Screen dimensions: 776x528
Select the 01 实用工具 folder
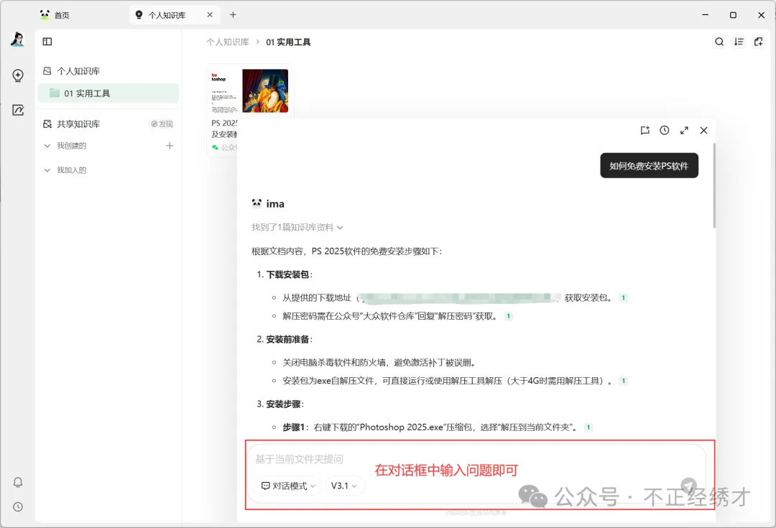pos(108,93)
